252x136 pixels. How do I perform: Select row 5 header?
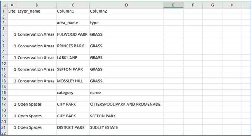tap(4, 34)
